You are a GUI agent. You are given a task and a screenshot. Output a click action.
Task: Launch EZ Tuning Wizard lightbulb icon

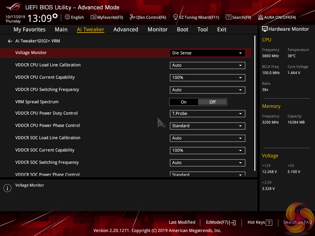[x=176, y=17]
